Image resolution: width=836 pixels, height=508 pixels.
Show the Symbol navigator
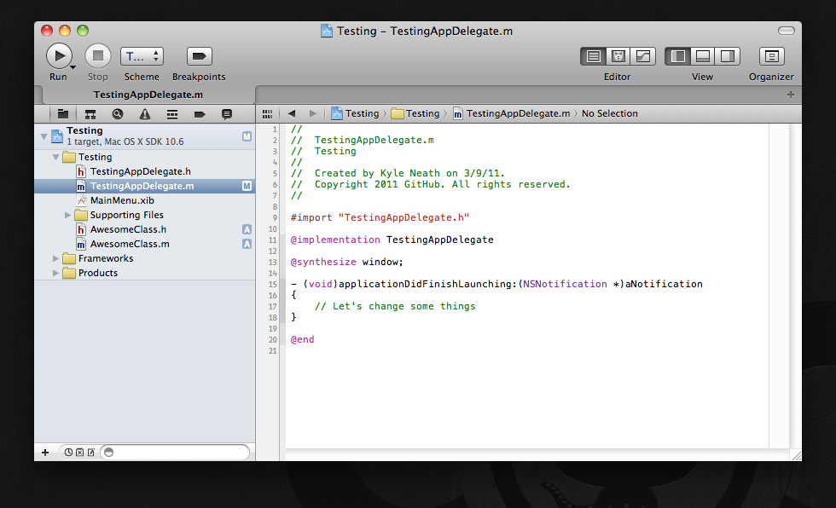90,113
